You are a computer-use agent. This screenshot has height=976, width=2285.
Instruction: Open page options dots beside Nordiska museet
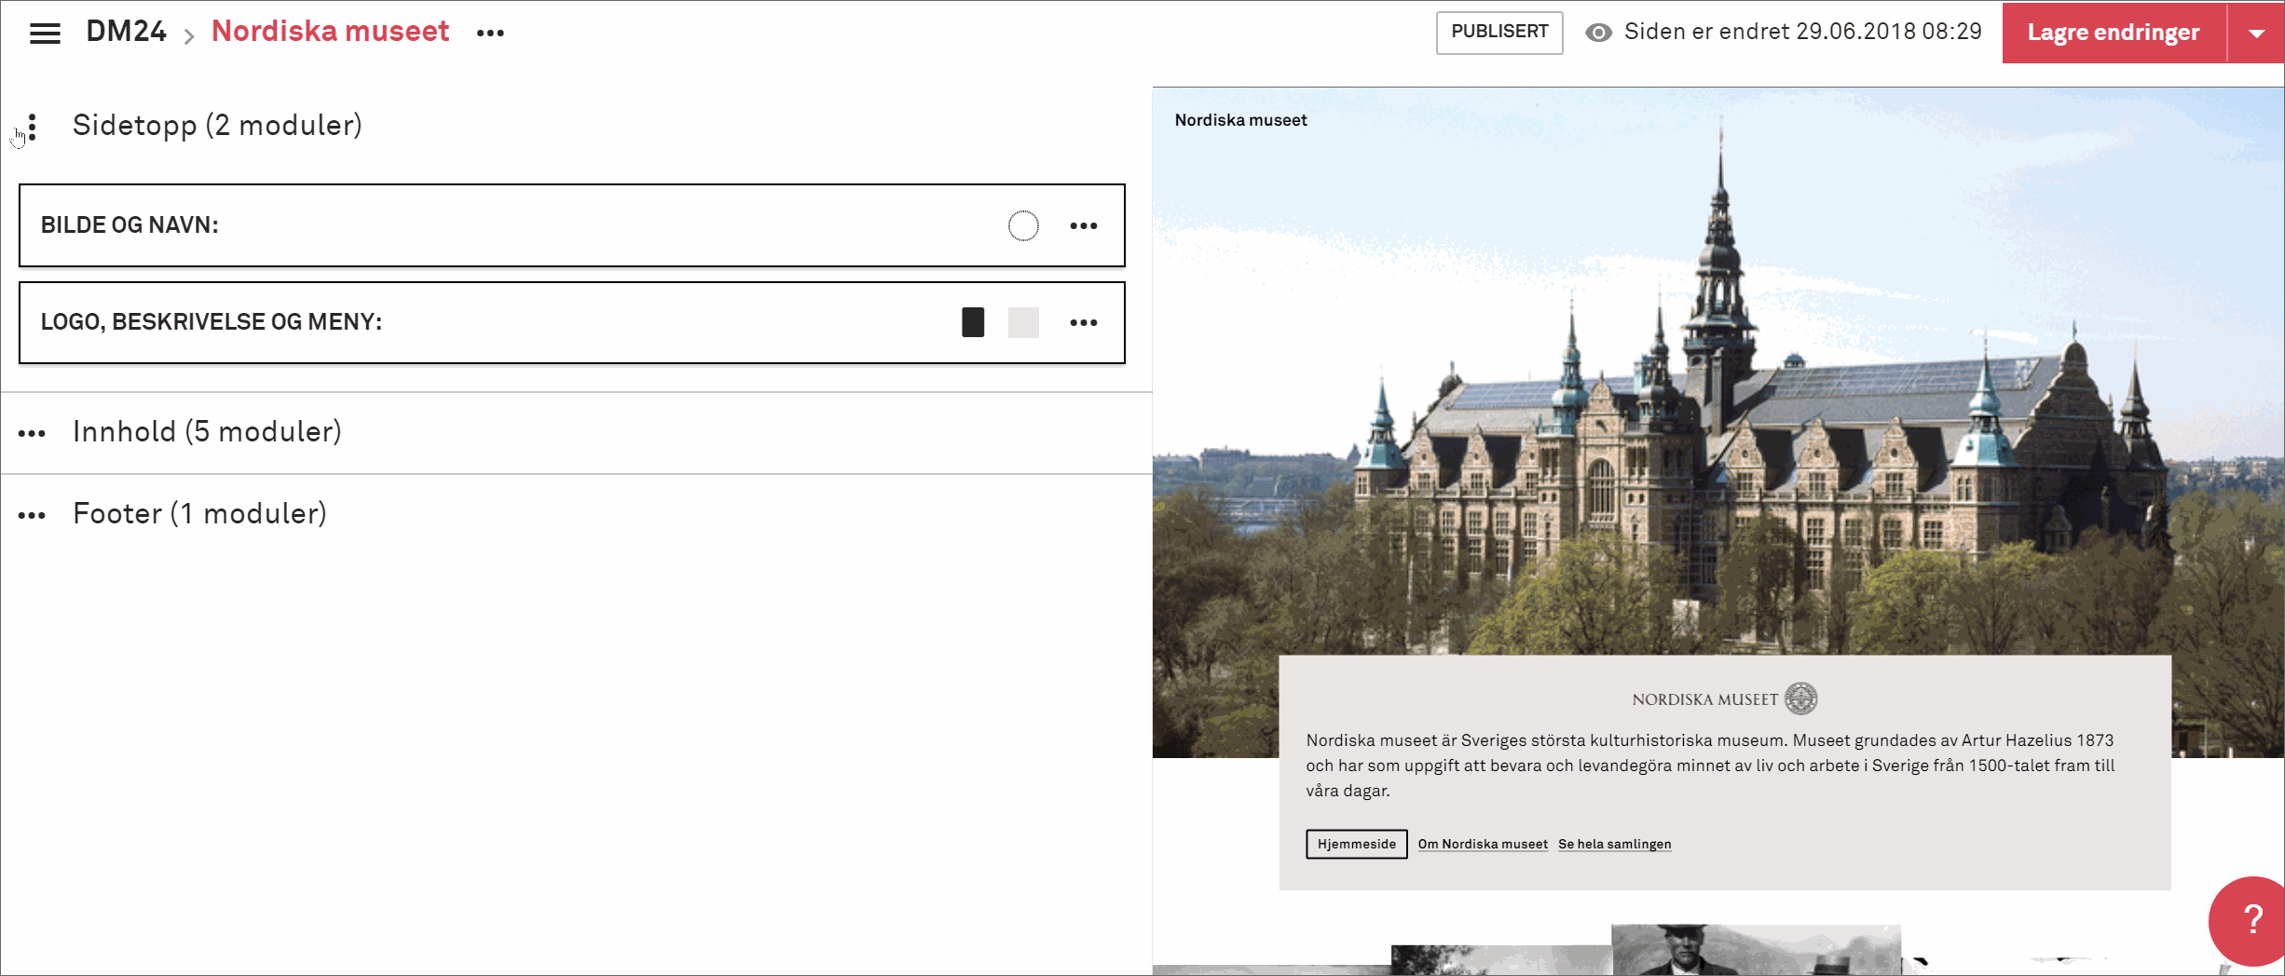[490, 34]
